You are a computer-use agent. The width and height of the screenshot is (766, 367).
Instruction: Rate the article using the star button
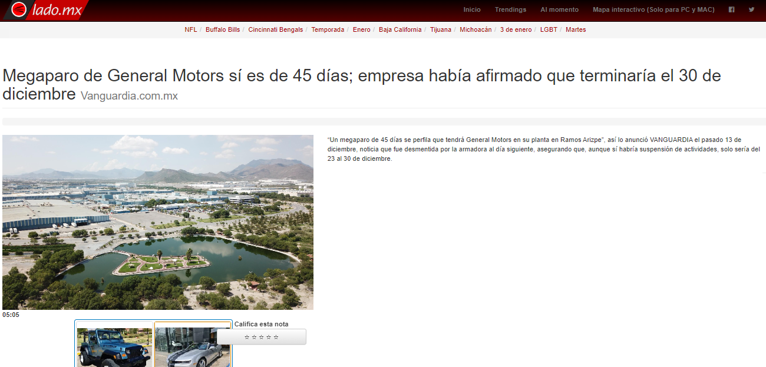click(x=262, y=337)
